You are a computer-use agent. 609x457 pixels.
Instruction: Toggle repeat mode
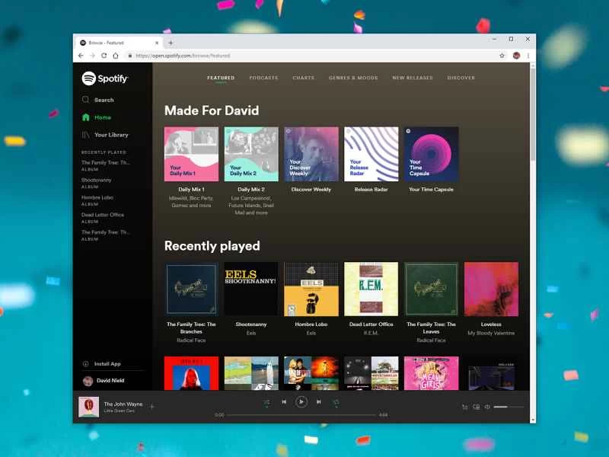pyautogui.click(x=336, y=402)
